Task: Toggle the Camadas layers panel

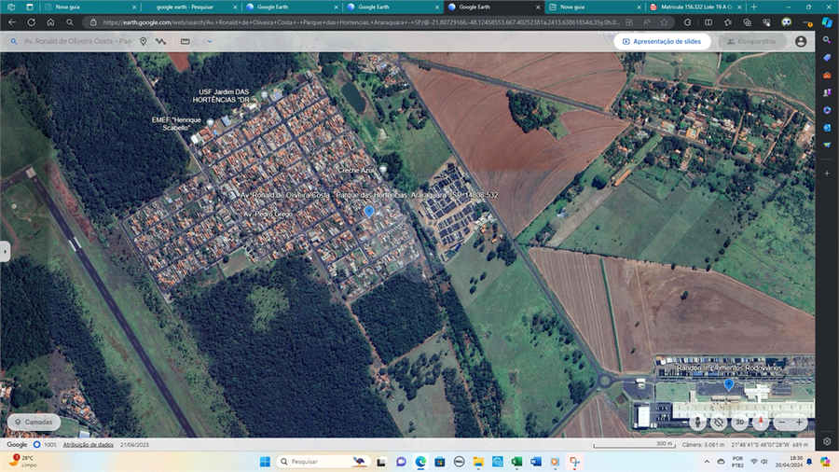Action: pyautogui.click(x=34, y=422)
